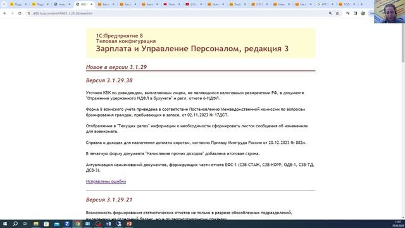Open the Windows Start menu
The width and height of the screenshot is (405, 228).
pos(5,224)
